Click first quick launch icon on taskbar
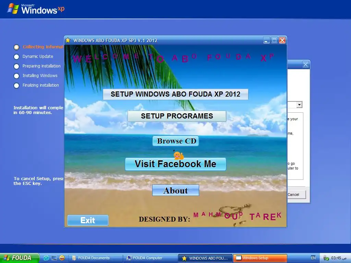This screenshot has height=263, width=351. click(x=46, y=258)
